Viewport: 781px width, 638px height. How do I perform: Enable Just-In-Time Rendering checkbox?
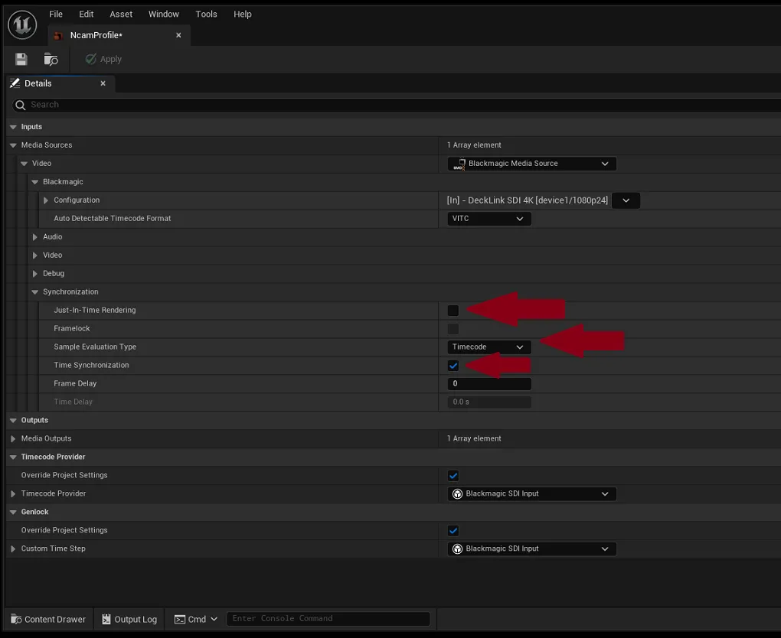(453, 311)
